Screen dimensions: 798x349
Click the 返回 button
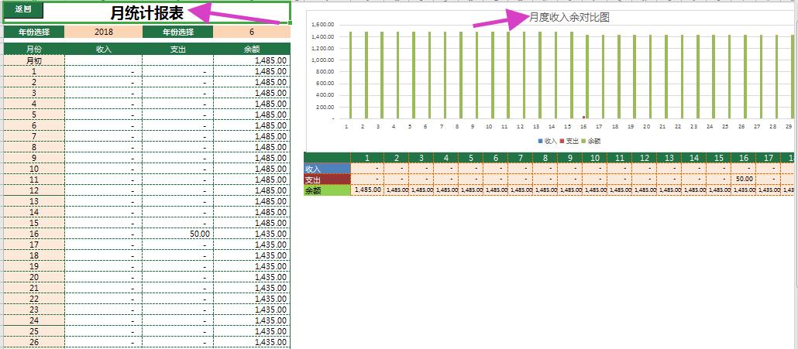click(x=23, y=9)
